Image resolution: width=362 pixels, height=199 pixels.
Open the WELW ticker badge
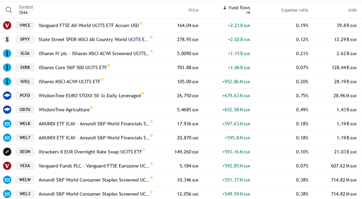(25, 179)
